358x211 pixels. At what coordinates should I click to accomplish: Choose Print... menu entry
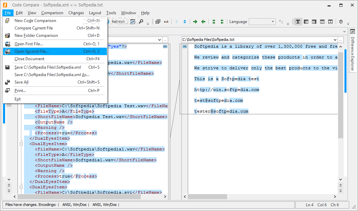[x=55, y=91]
